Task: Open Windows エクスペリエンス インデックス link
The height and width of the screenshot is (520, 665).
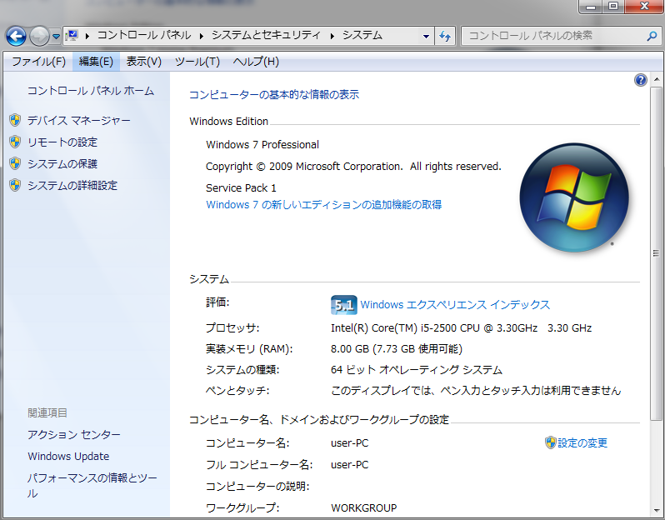Action: [455, 304]
